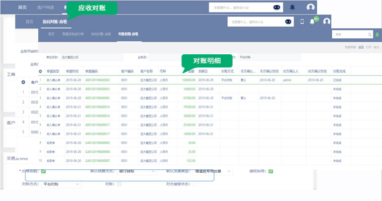
Task: Click the 返回 button in the toolbar
Action: [x=361, y=47]
